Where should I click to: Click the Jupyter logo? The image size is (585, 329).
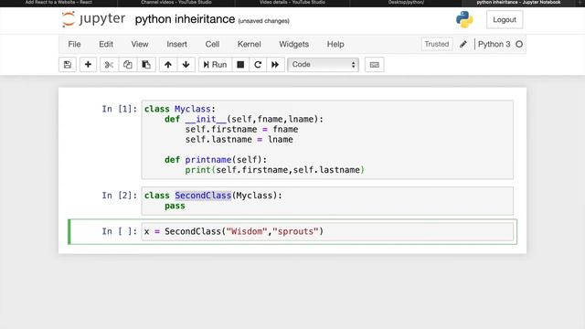[93, 19]
